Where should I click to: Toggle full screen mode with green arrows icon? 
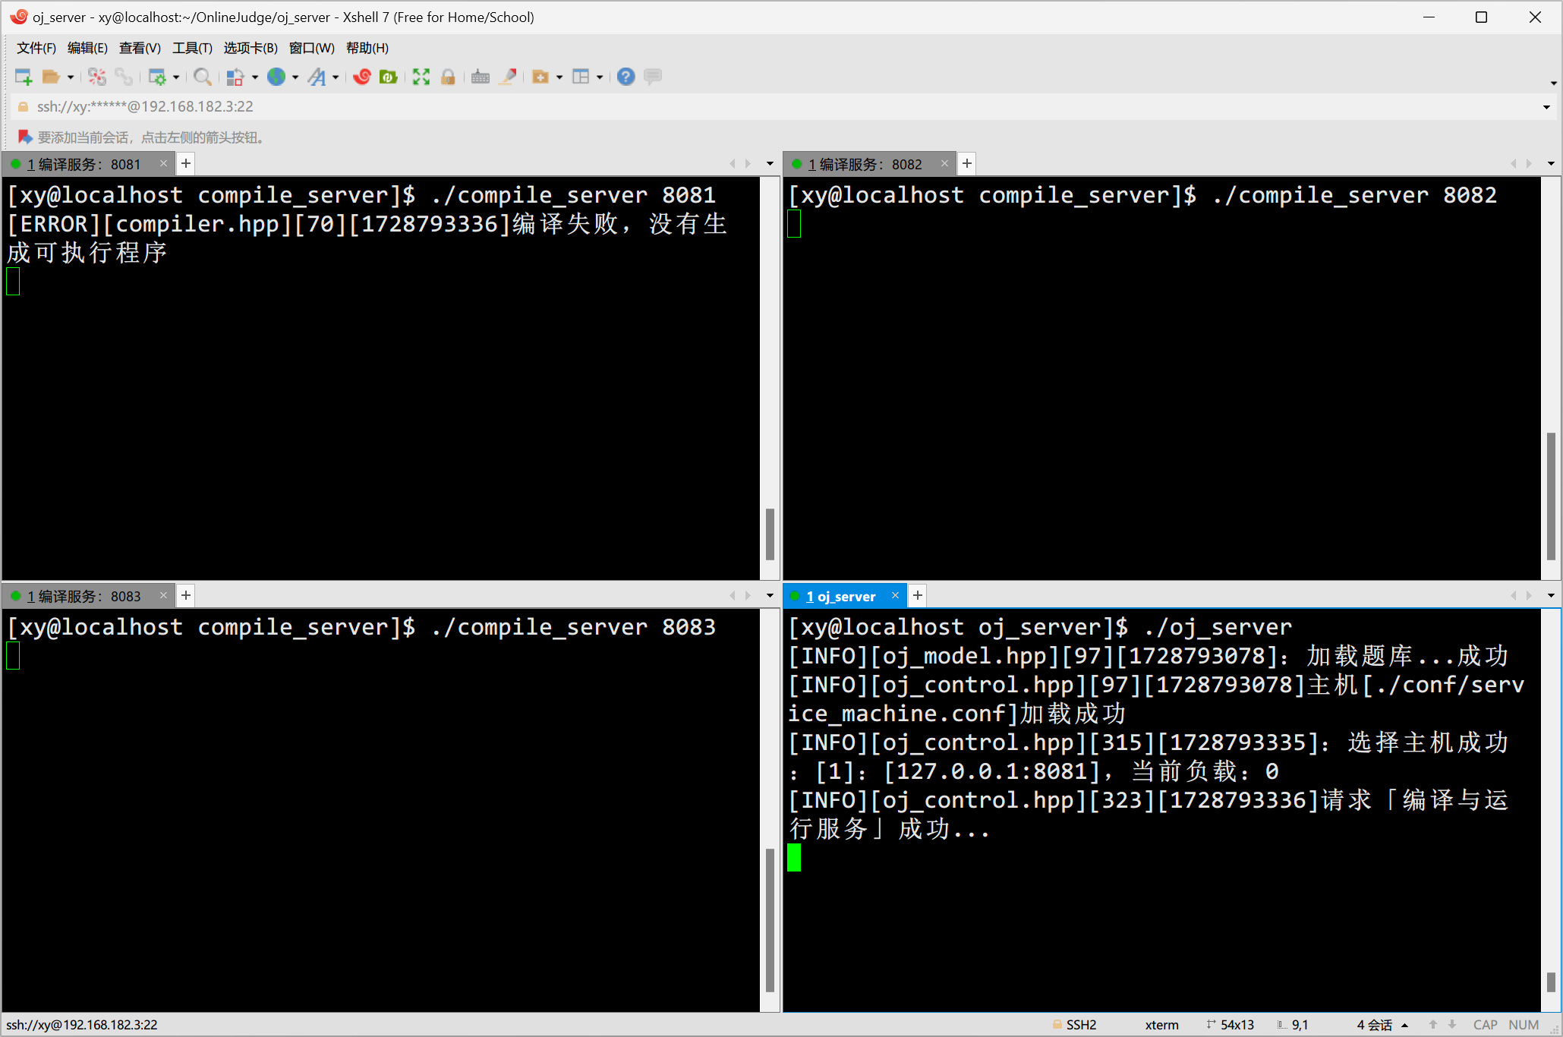point(421,77)
